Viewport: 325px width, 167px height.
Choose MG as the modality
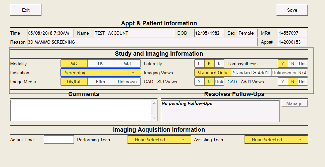pyautogui.click(x=74, y=64)
